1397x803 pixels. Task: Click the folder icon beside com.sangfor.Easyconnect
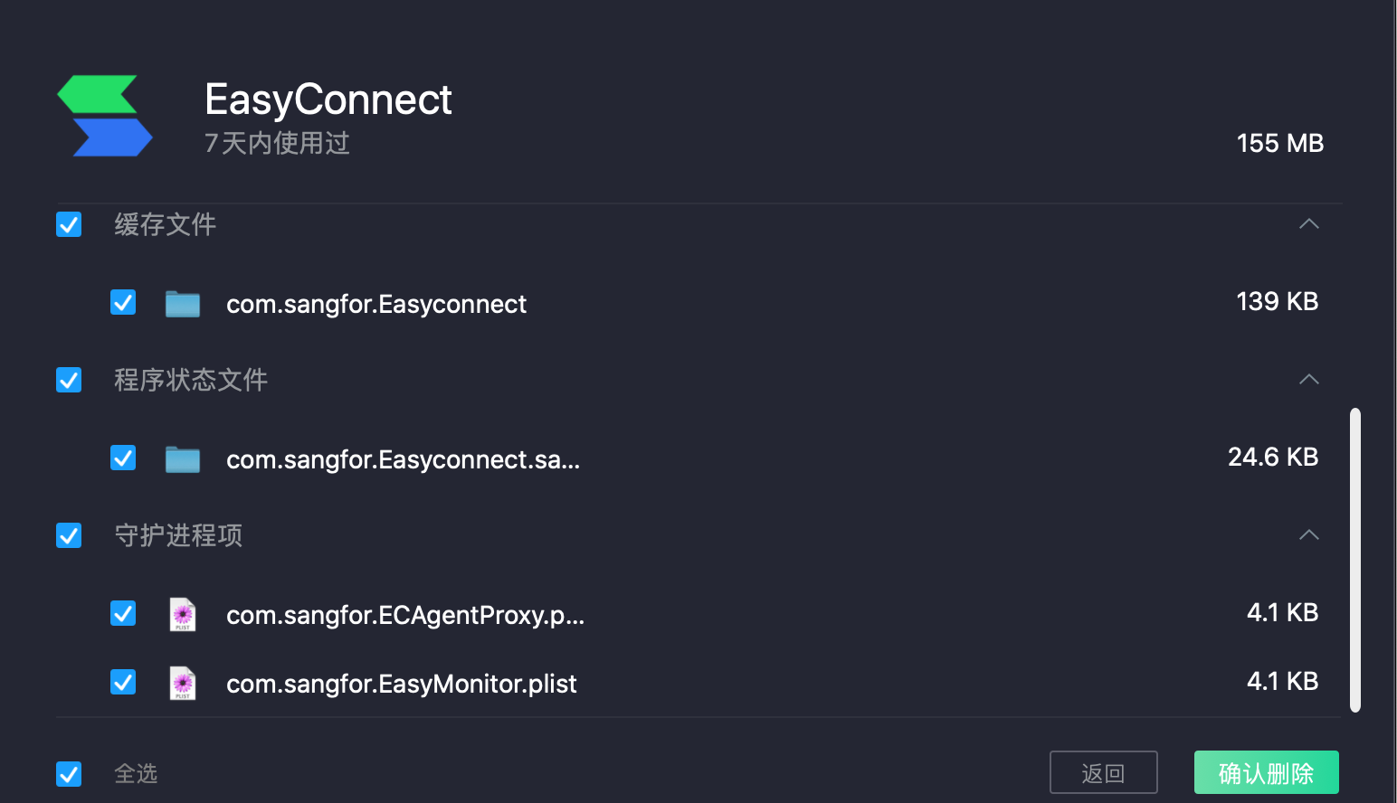(182, 303)
